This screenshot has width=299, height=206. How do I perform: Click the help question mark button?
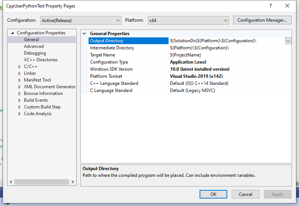[270, 6]
